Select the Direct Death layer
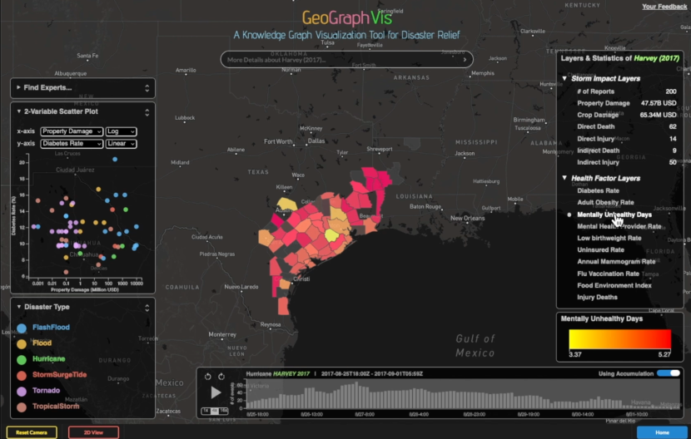Viewport: 691px width, 439px height. point(596,127)
